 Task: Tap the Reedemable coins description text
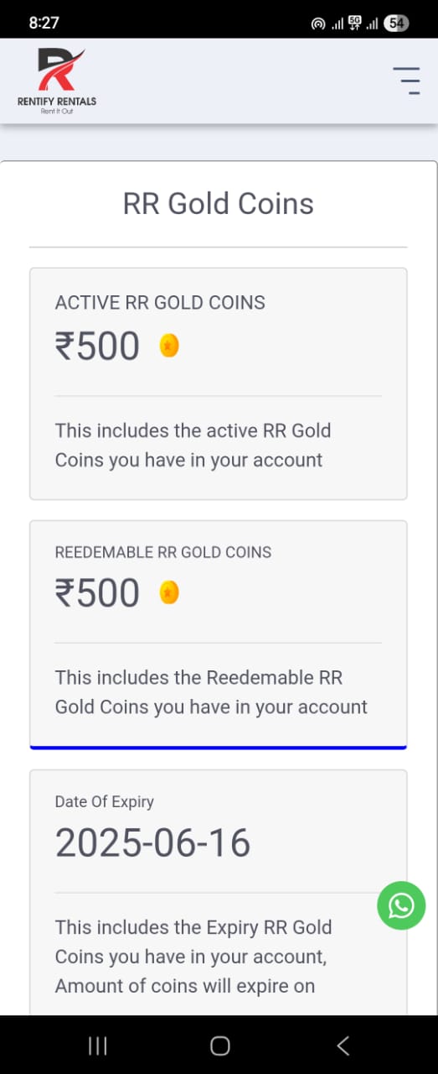click(211, 692)
